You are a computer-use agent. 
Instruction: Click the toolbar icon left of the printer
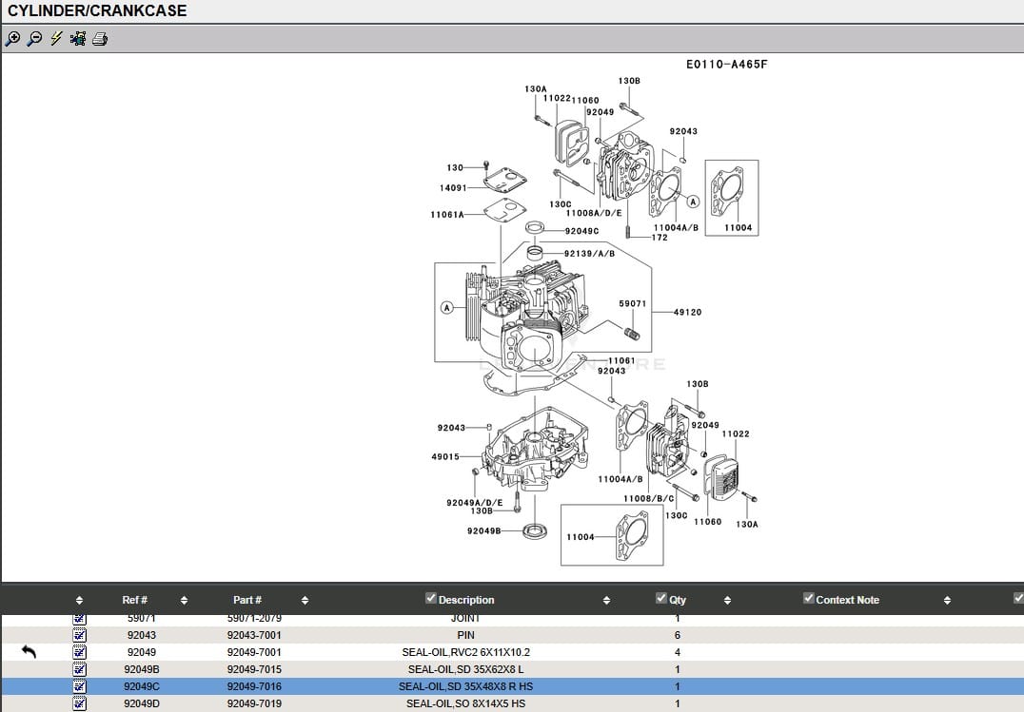point(78,39)
